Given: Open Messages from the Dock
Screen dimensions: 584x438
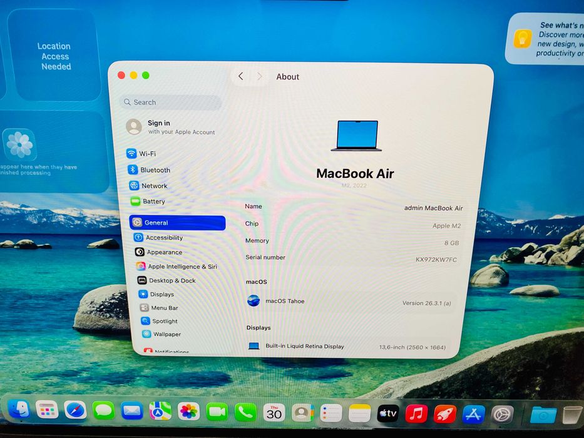Looking at the screenshot, I should [x=103, y=411].
